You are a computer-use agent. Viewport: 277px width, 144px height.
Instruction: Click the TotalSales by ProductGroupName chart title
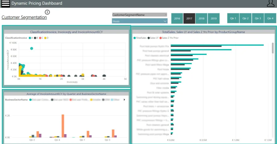[204, 32]
